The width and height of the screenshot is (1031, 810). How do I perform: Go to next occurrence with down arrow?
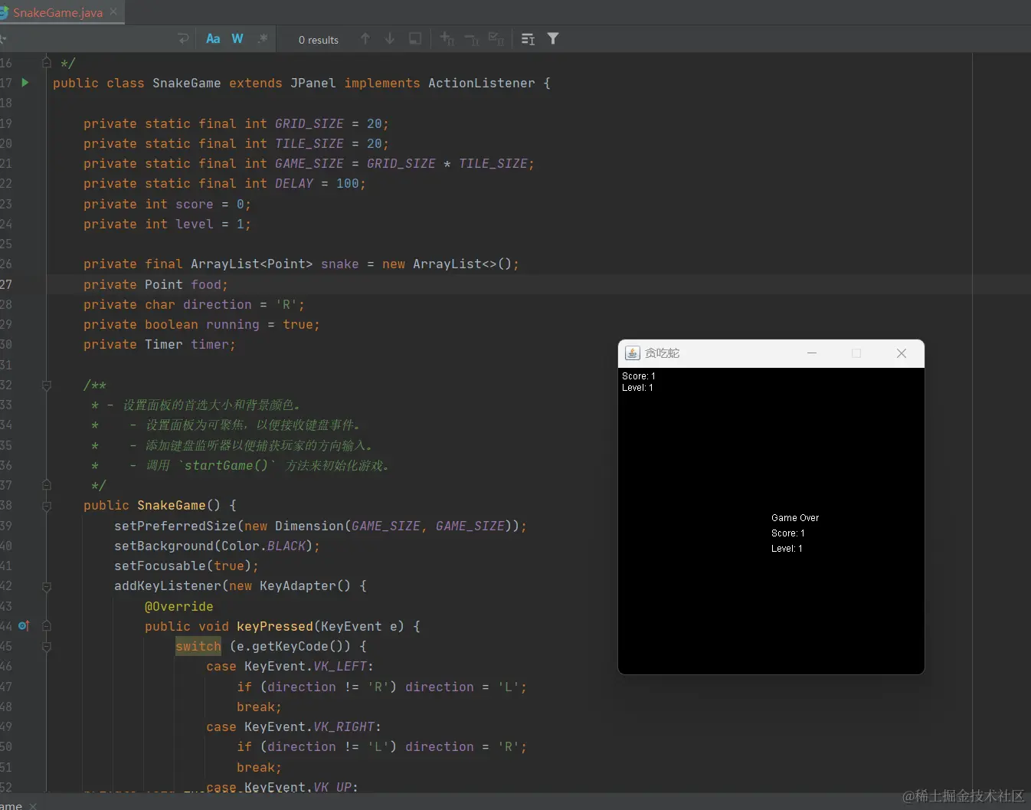(x=390, y=39)
